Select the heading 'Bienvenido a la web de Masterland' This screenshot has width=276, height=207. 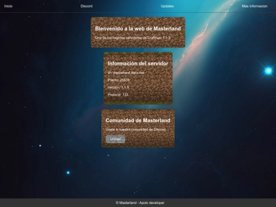click(x=138, y=29)
